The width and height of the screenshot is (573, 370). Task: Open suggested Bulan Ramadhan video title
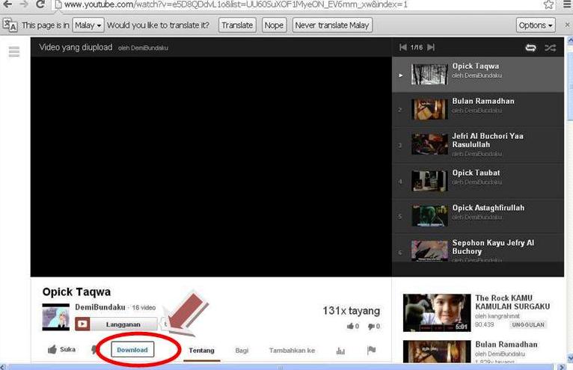(506, 345)
